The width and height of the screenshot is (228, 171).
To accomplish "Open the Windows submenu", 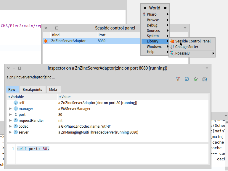I will [155, 47].
